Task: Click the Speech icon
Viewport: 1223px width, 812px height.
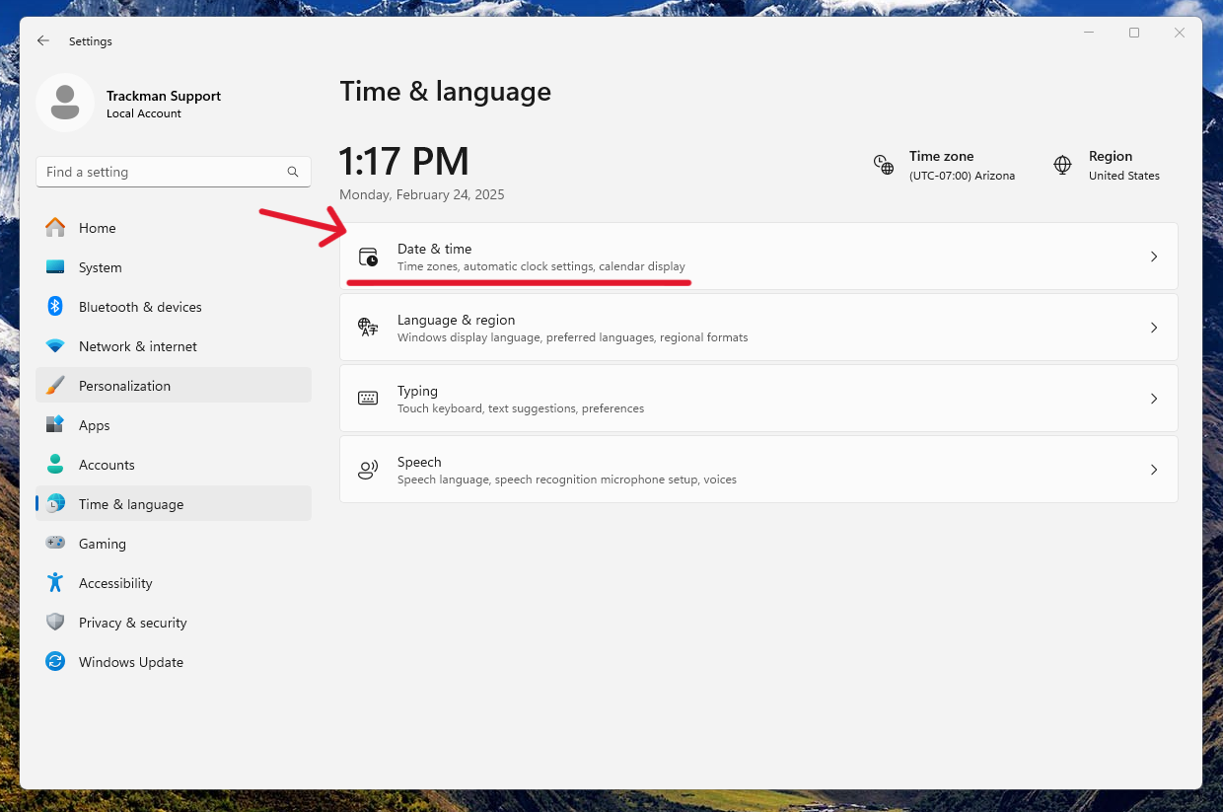Action: point(368,470)
